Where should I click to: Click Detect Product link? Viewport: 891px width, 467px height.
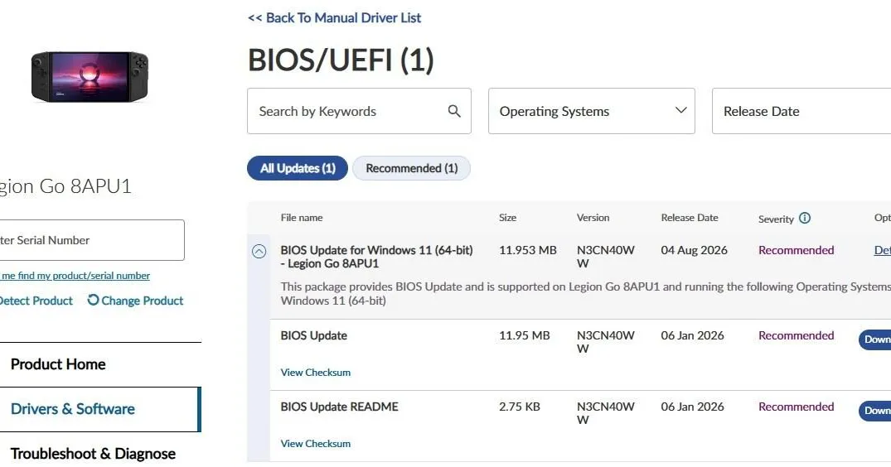coord(36,301)
